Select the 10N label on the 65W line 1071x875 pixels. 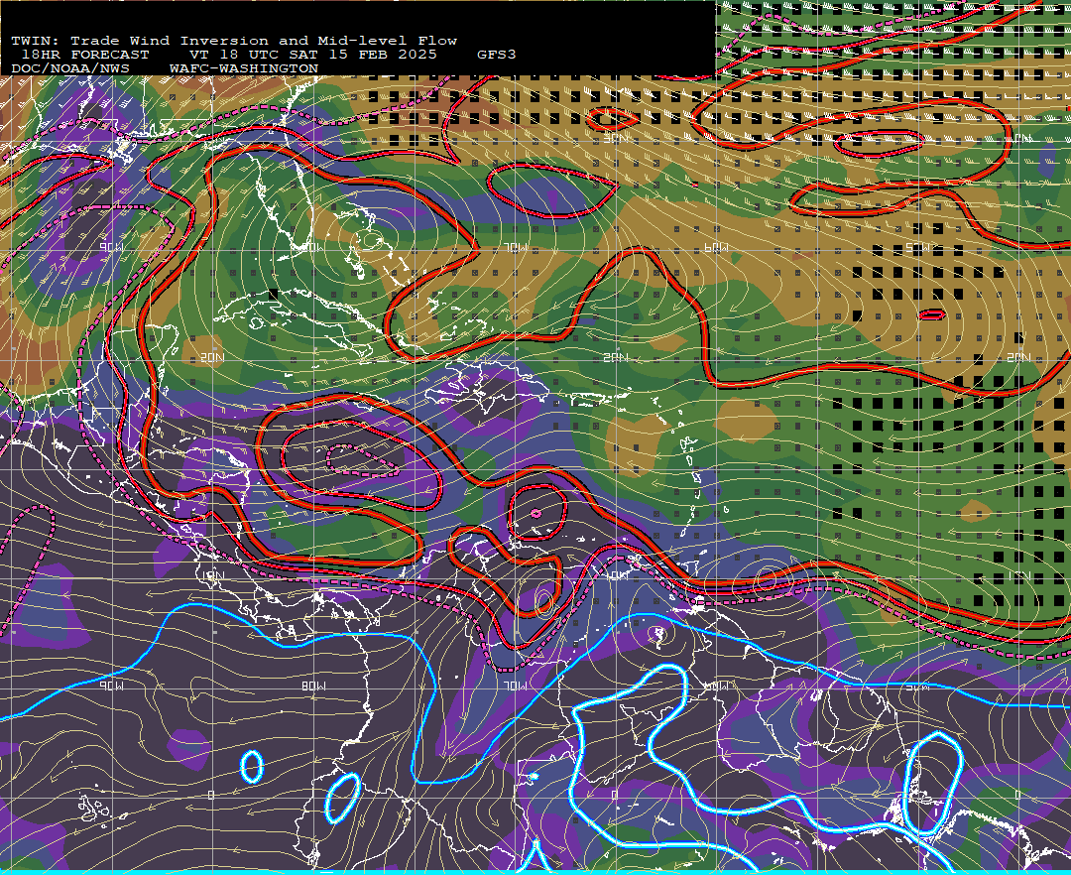616,575
